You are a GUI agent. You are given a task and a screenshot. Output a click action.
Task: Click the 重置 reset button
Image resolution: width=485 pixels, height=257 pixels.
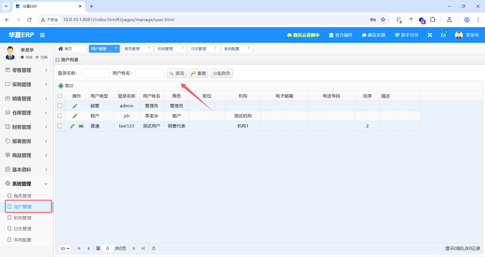pyautogui.click(x=199, y=73)
